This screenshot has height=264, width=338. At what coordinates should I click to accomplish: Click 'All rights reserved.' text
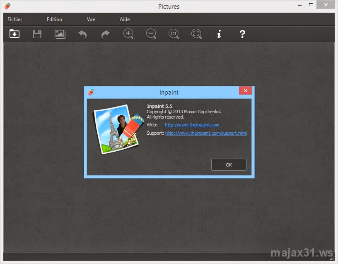click(165, 117)
